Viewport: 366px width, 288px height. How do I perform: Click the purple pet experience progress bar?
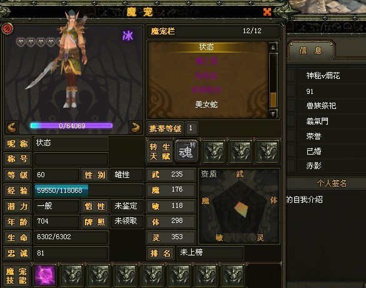tap(71, 126)
